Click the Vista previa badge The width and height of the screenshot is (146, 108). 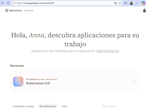(29, 11)
